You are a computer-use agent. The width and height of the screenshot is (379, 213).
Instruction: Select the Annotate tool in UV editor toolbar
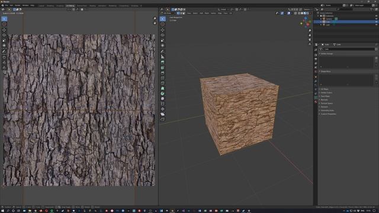click(4, 51)
